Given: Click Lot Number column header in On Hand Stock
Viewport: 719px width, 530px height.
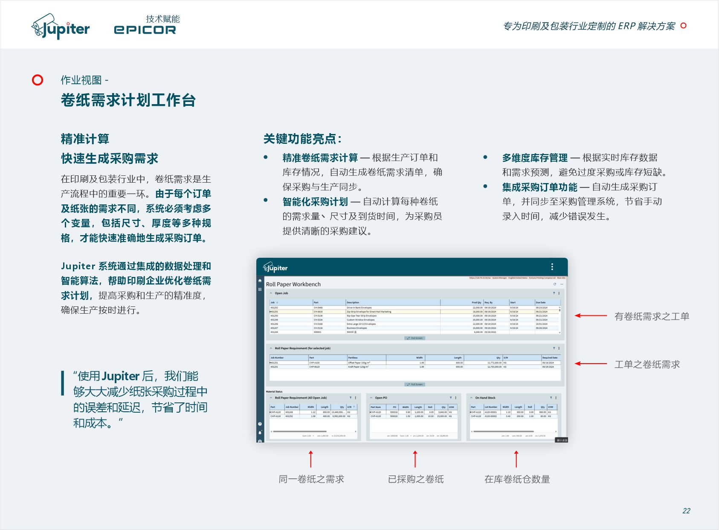Looking at the screenshot, I should point(492,407).
